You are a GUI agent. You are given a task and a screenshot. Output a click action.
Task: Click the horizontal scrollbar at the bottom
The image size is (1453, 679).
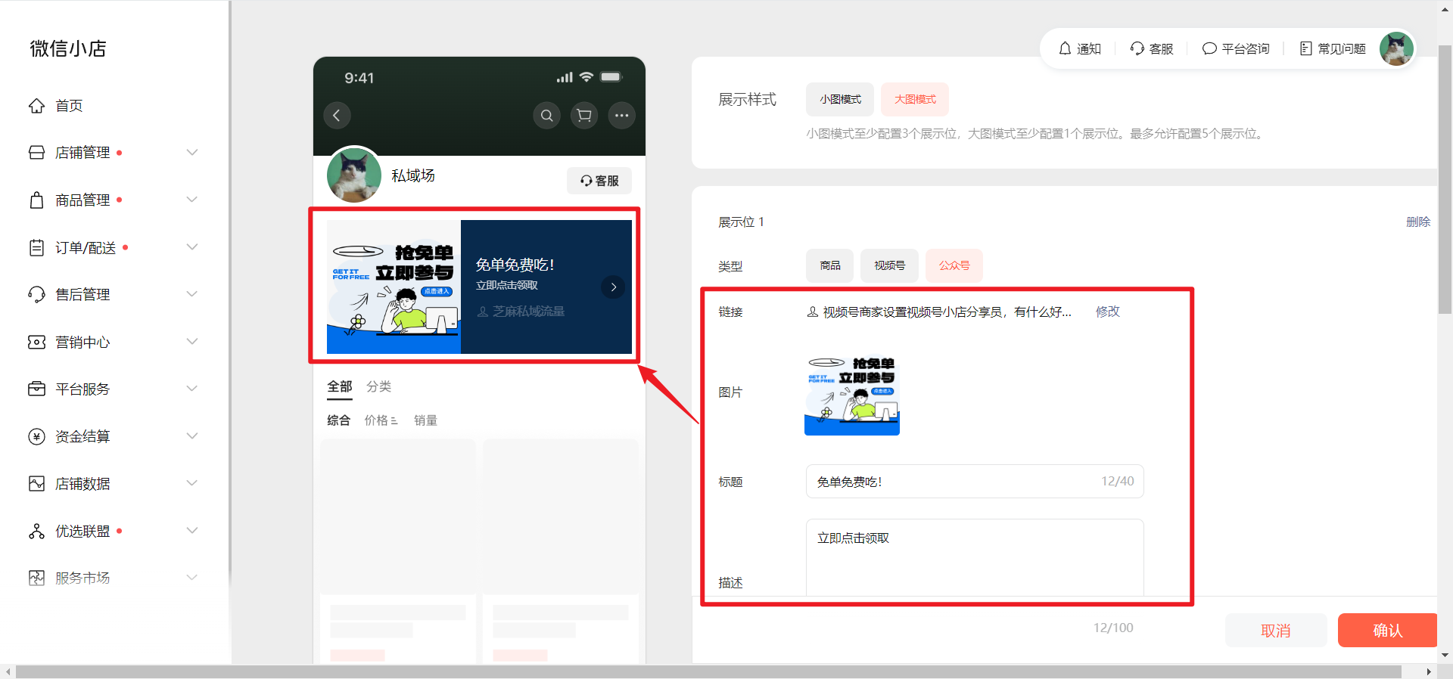(x=708, y=671)
